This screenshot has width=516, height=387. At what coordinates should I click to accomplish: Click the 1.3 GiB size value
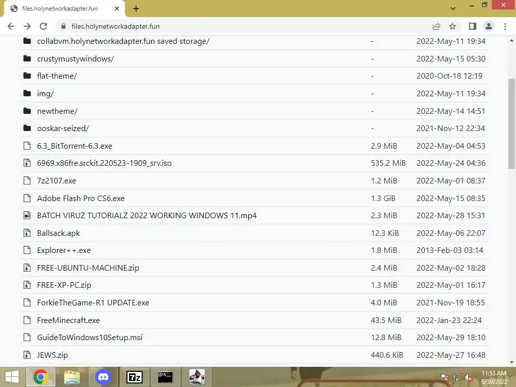[x=383, y=198]
